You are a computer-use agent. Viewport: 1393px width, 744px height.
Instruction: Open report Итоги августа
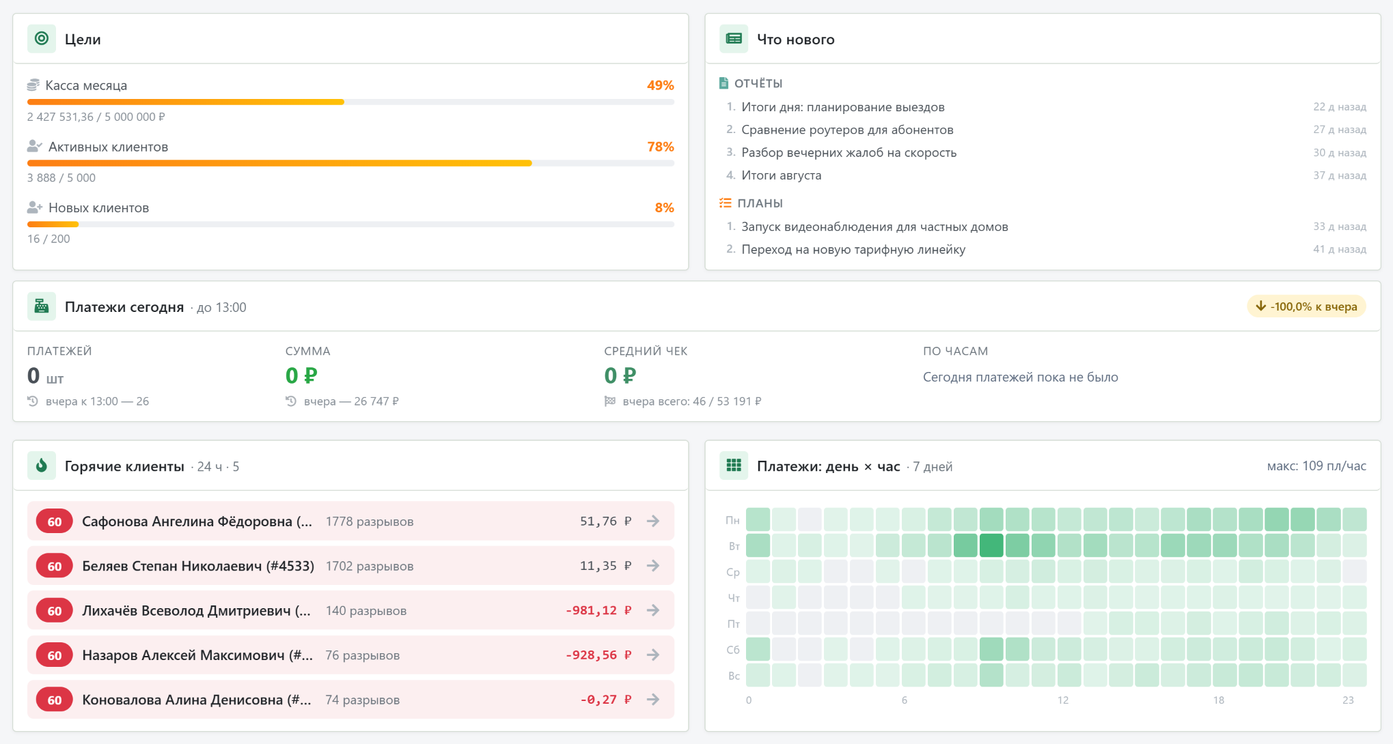[x=782, y=175]
